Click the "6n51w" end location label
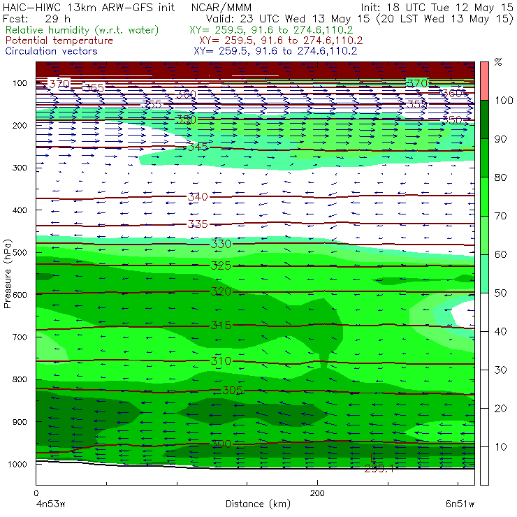 coord(460,504)
